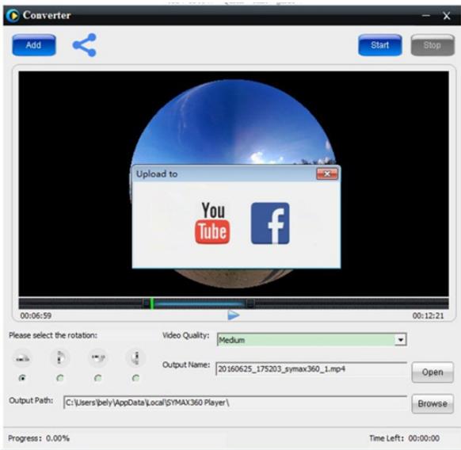Click the 00:12:21 end time label
Screen dimensions: 461x450
pyautogui.click(x=428, y=315)
